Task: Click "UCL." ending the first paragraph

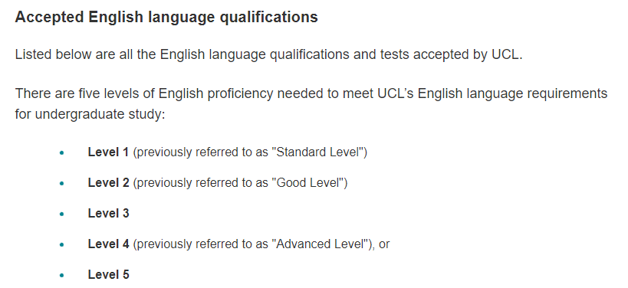Action: coord(508,54)
